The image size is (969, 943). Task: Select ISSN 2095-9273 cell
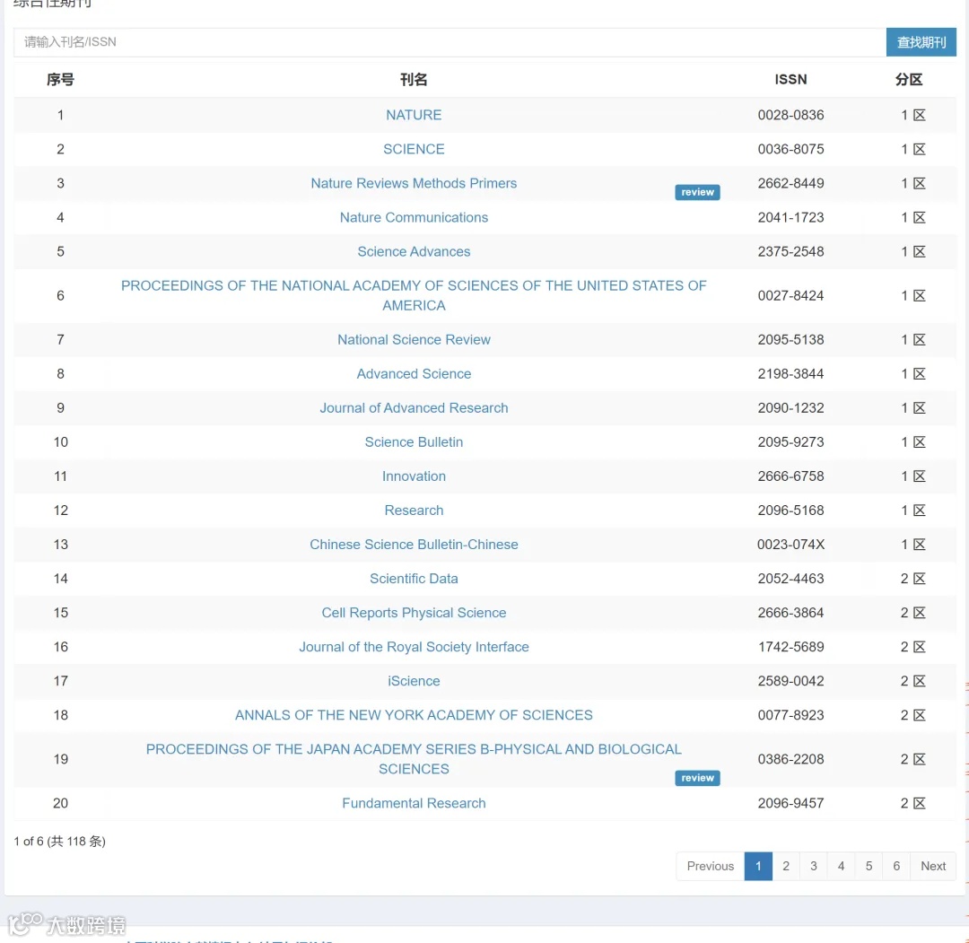790,441
